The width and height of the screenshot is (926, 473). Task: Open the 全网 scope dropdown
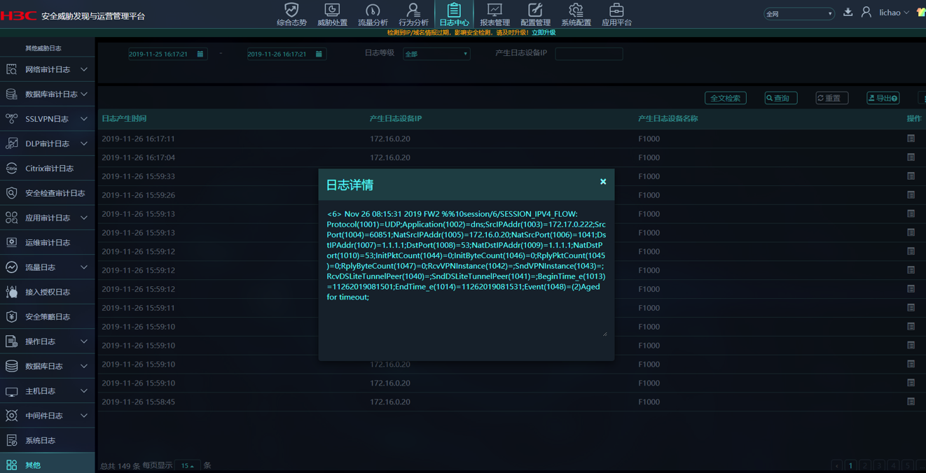[799, 13]
